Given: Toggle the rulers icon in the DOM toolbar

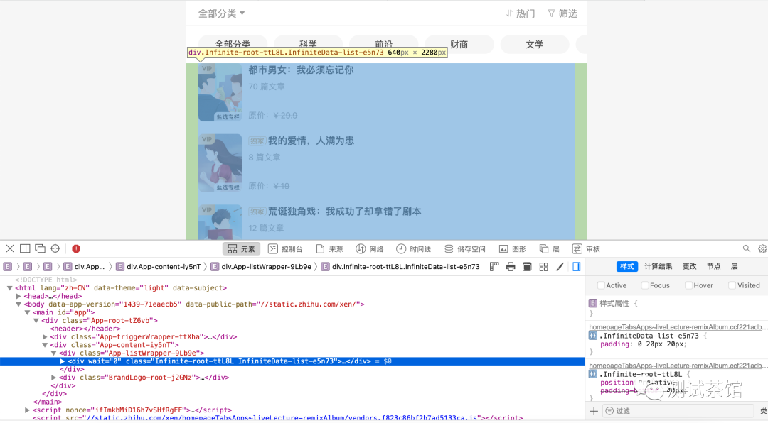Looking at the screenshot, I should (494, 267).
